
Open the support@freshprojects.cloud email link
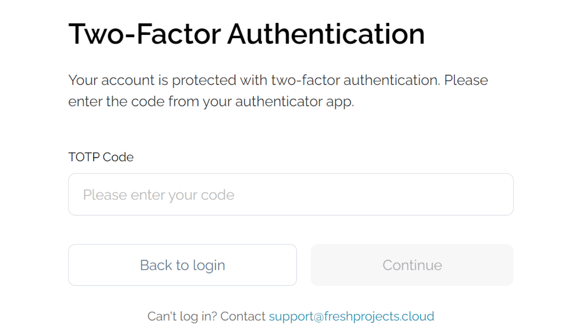pyautogui.click(x=351, y=316)
